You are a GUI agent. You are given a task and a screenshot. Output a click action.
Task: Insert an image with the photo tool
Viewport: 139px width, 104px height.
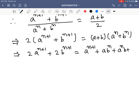pyautogui.click(x=64, y=12)
